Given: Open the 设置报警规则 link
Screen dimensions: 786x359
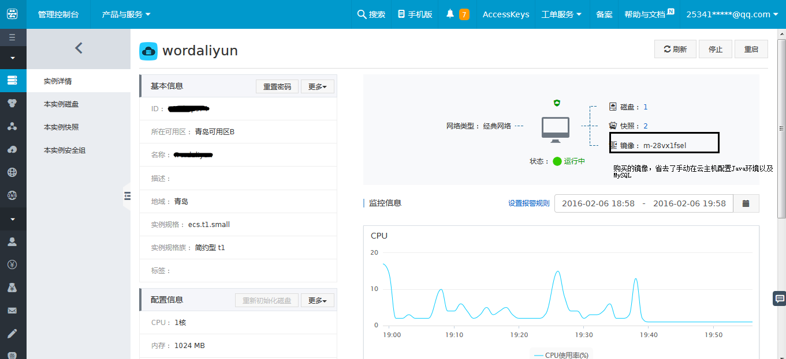Looking at the screenshot, I should click(x=529, y=203).
